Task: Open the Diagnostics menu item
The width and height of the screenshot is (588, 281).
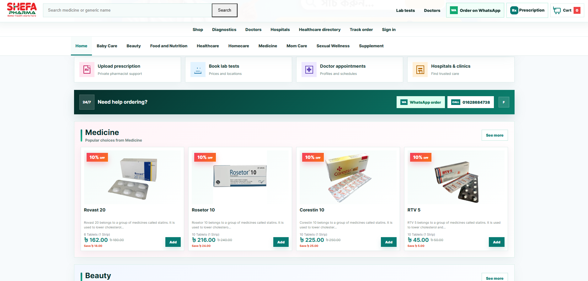Action: [x=224, y=29]
